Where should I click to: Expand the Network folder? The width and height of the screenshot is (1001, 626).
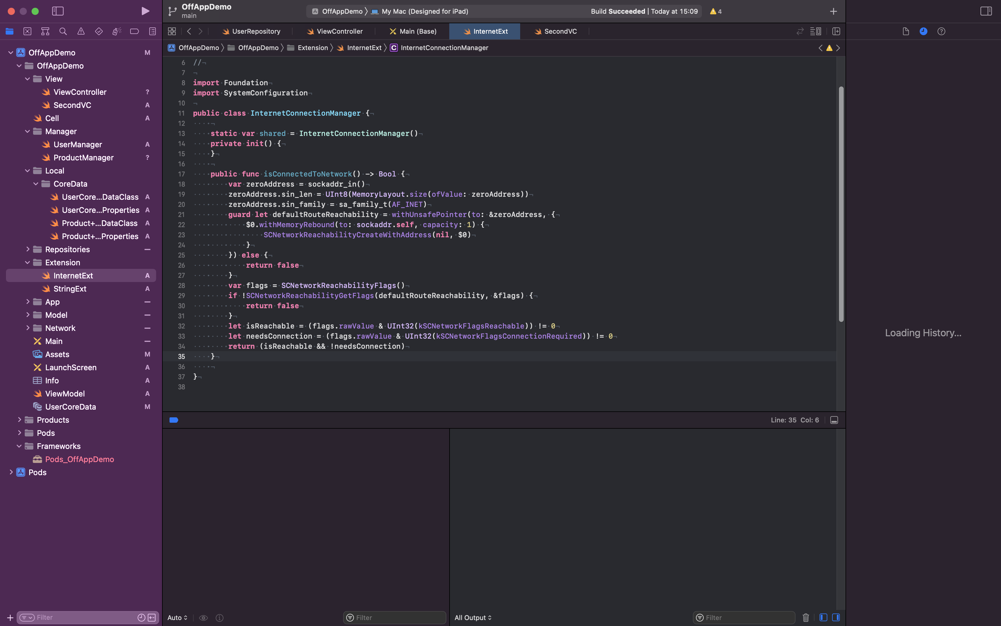click(28, 328)
